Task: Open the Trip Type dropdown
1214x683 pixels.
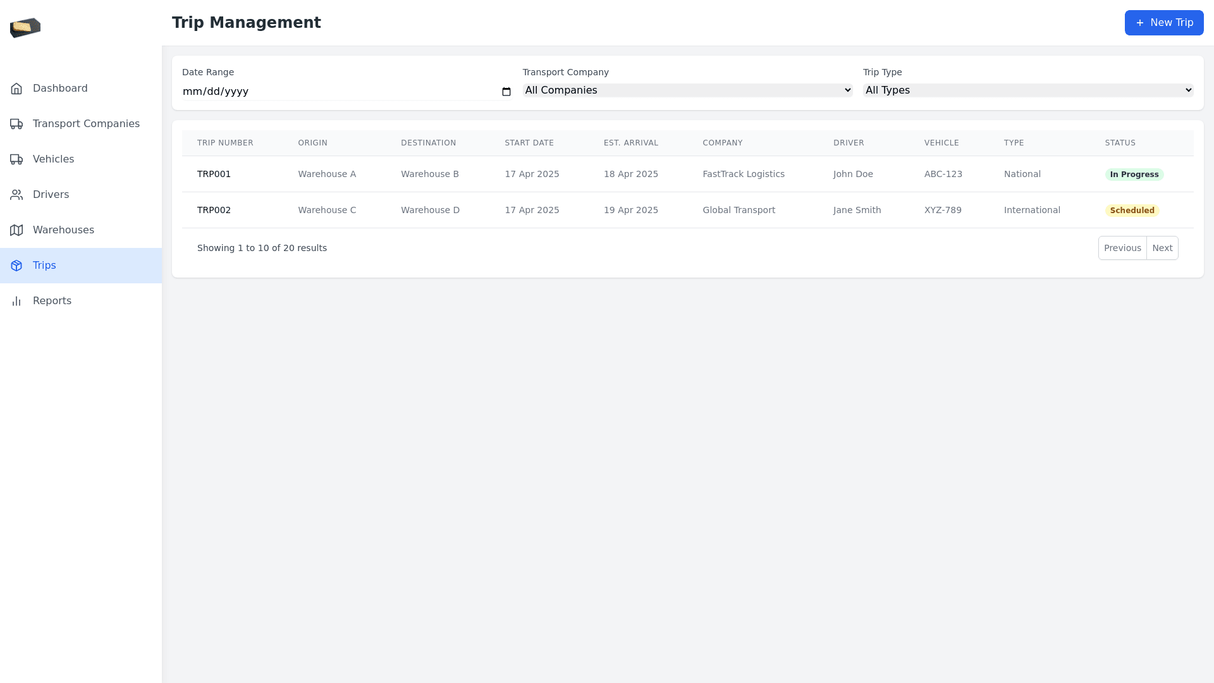Action: 1027,90
